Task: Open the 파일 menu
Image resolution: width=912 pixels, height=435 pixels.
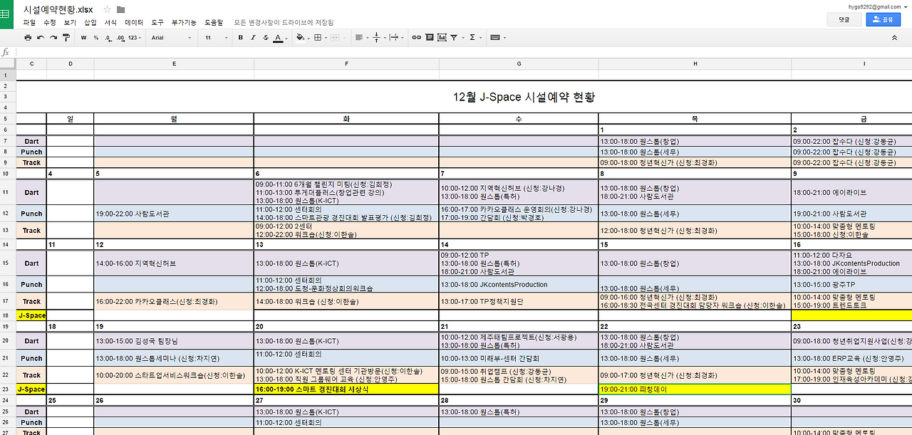Action: [x=29, y=23]
